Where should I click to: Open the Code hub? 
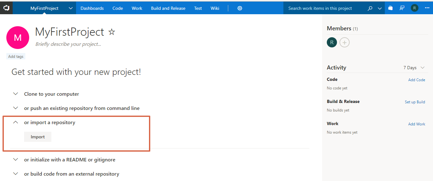point(118,9)
